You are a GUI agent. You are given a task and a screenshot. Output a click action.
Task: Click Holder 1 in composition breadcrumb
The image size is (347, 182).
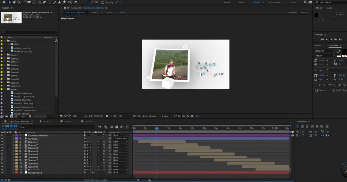pyautogui.click(x=122, y=12)
